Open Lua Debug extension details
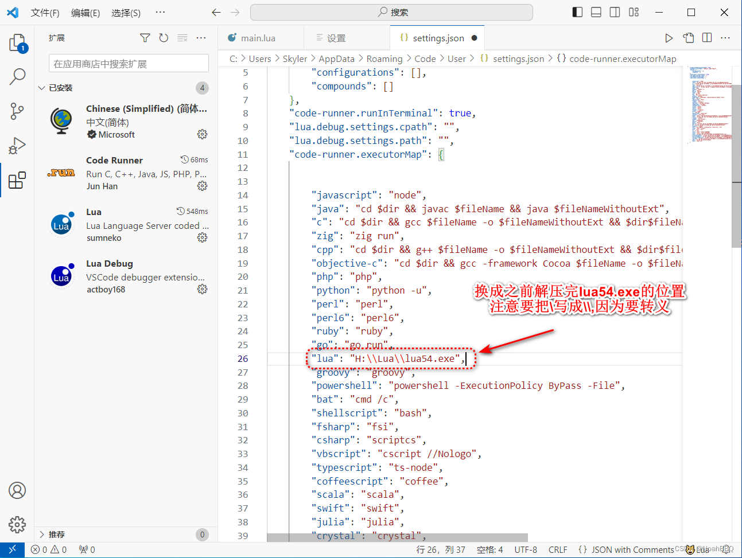The image size is (742, 558). point(126,276)
